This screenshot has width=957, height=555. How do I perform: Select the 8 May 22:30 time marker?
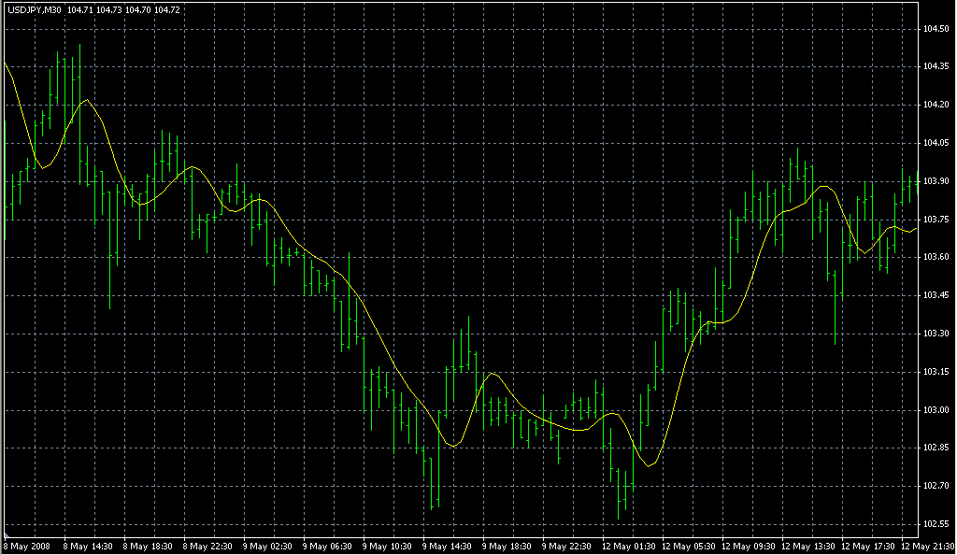pyautogui.click(x=209, y=546)
